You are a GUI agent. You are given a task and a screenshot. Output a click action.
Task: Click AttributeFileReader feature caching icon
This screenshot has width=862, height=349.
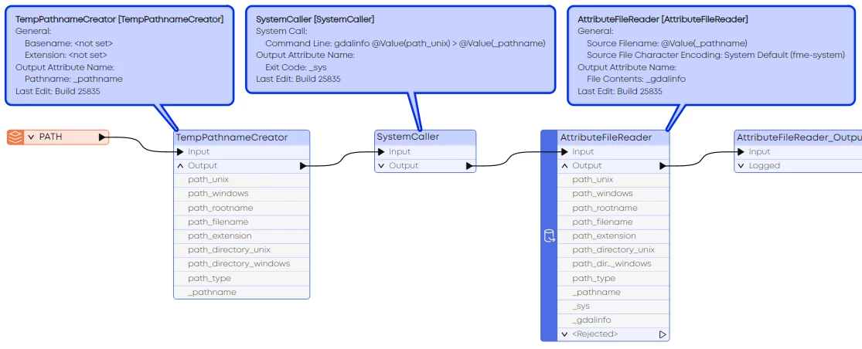549,236
